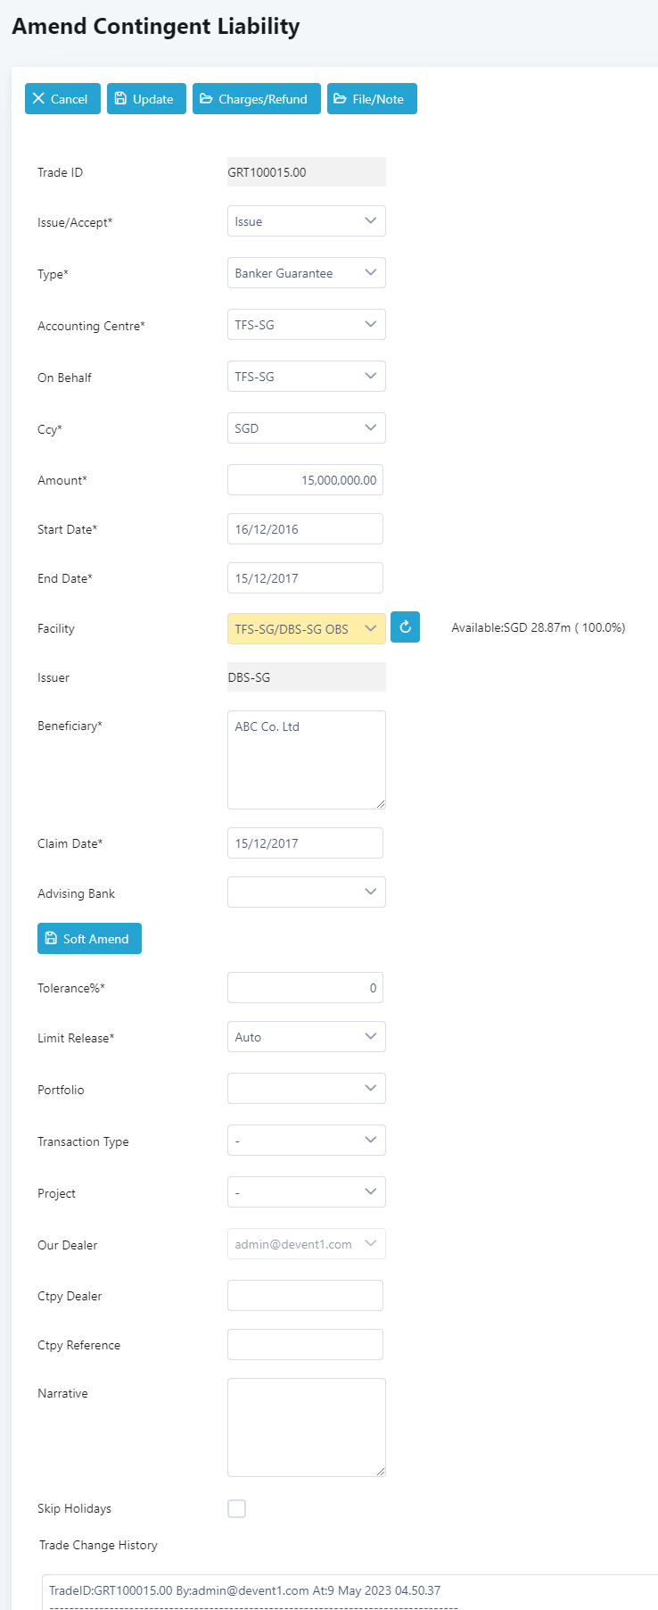
Task: Click the Amount input field
Action: tap(305, 480)
